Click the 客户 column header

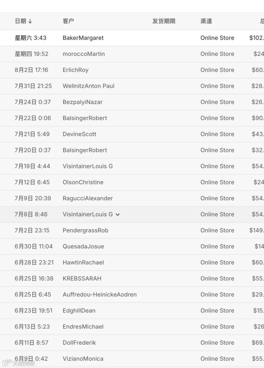click(x=68, y=21)
